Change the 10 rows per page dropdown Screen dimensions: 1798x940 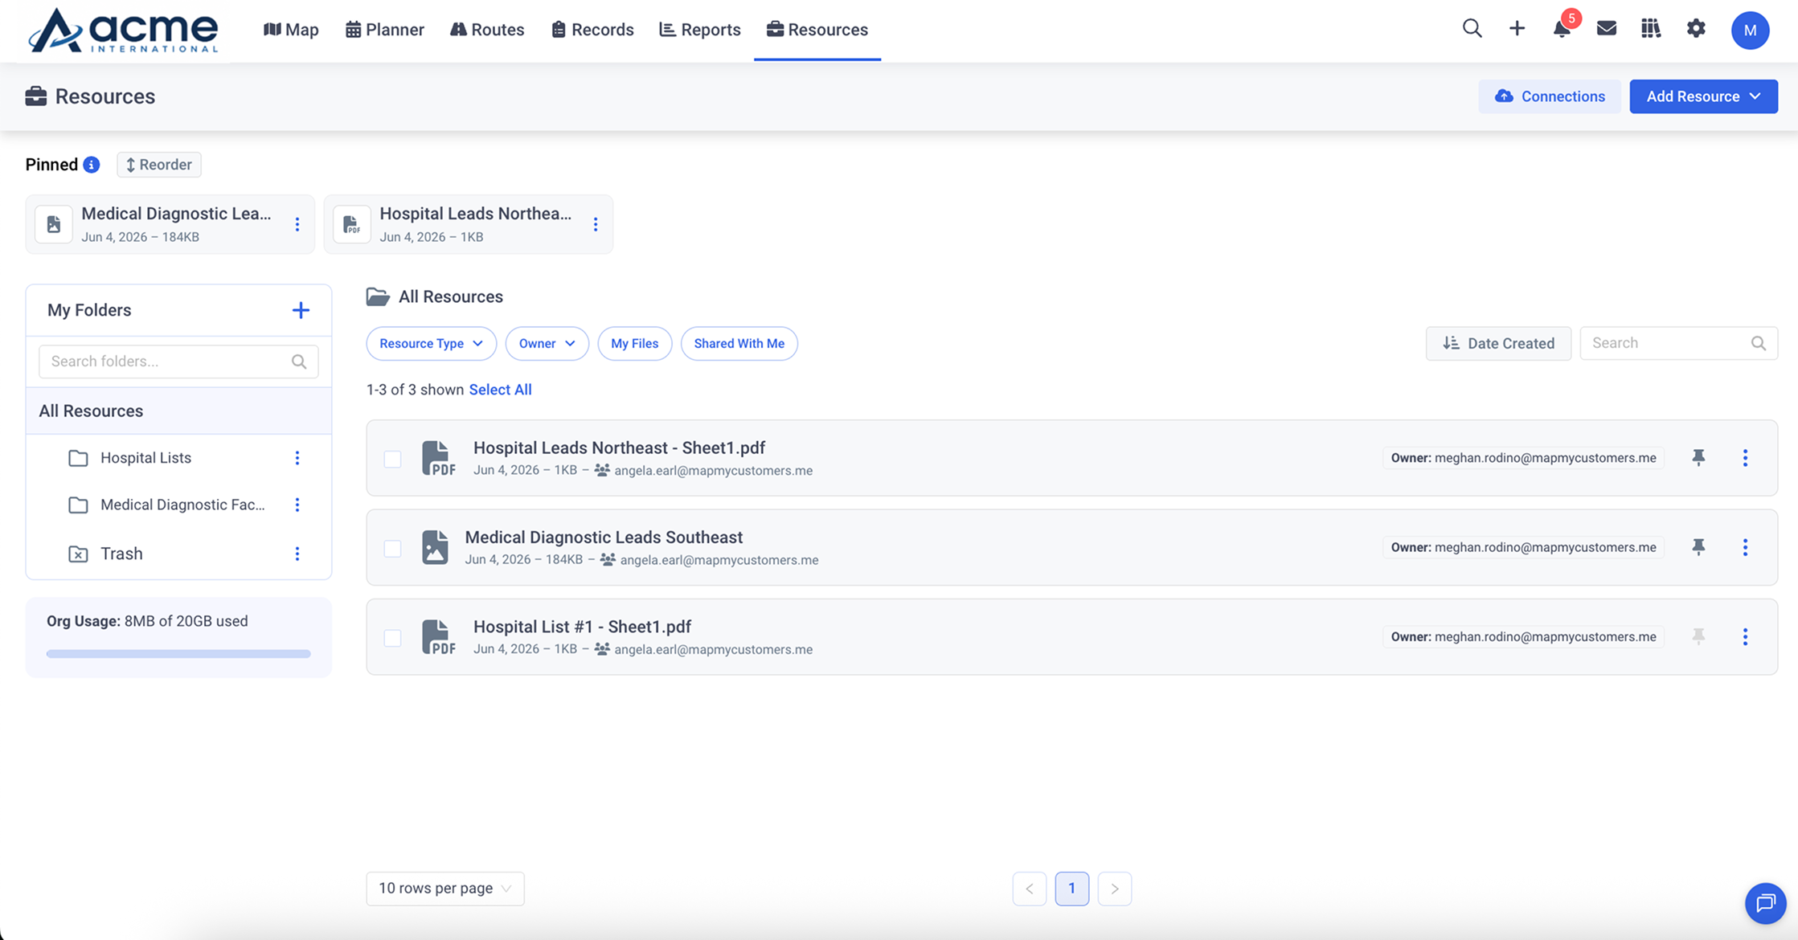pyautogui.click(x=445, y=889)
